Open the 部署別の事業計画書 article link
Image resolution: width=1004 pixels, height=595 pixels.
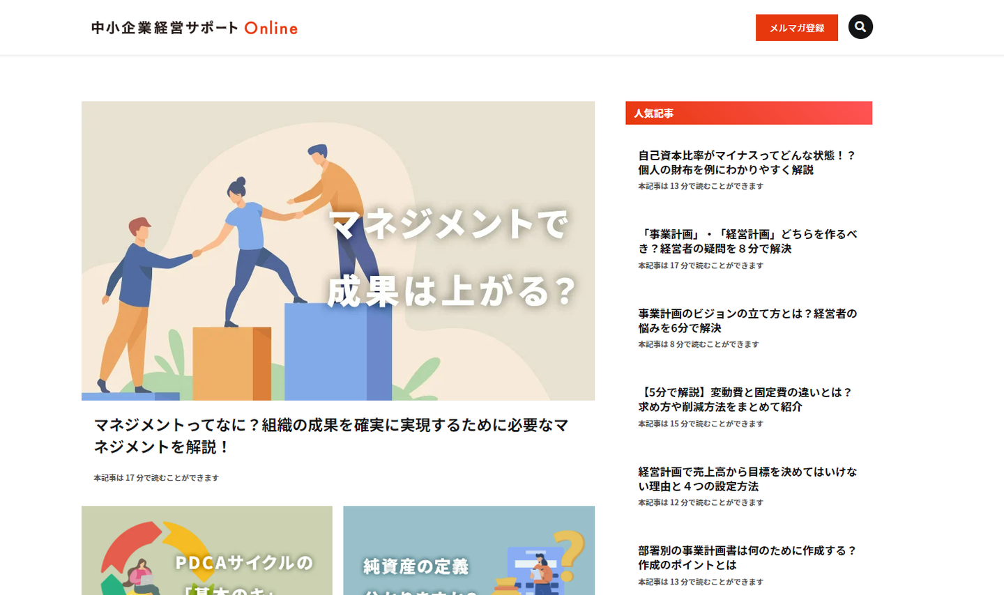747,557
